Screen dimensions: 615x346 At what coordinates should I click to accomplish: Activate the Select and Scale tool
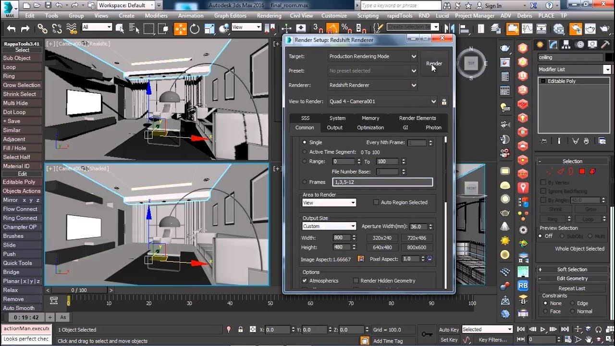click(x=209, y=28)
